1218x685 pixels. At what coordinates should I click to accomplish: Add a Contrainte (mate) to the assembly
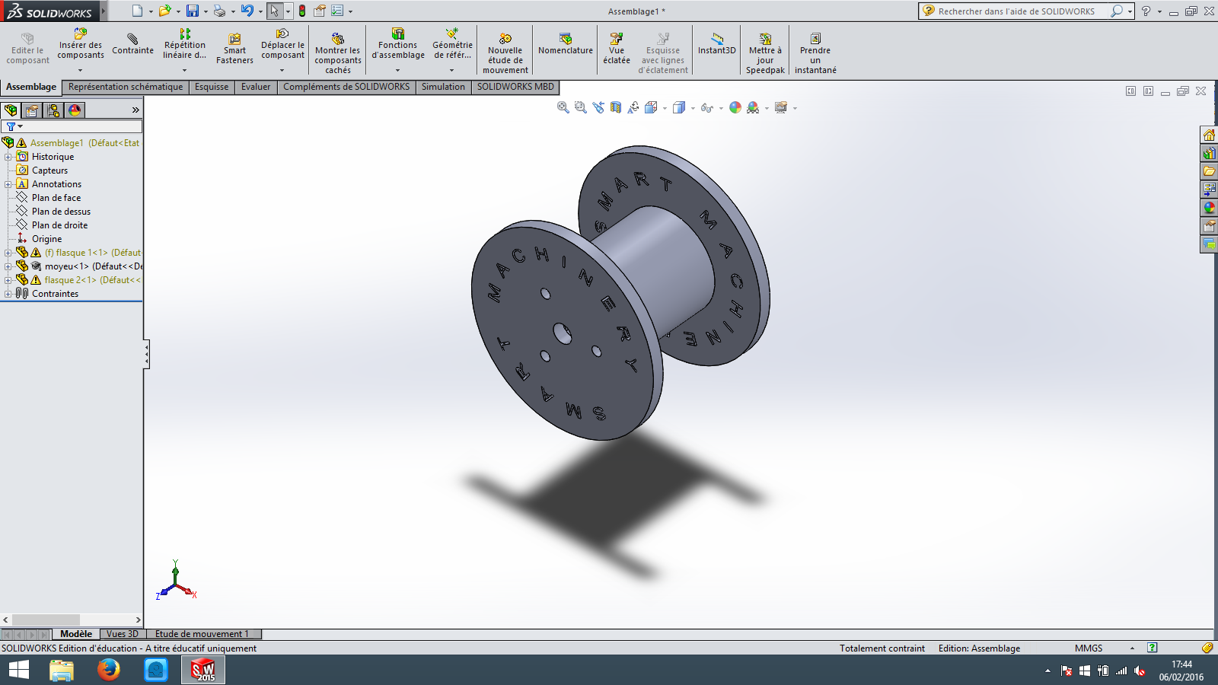tap(132, 44)
